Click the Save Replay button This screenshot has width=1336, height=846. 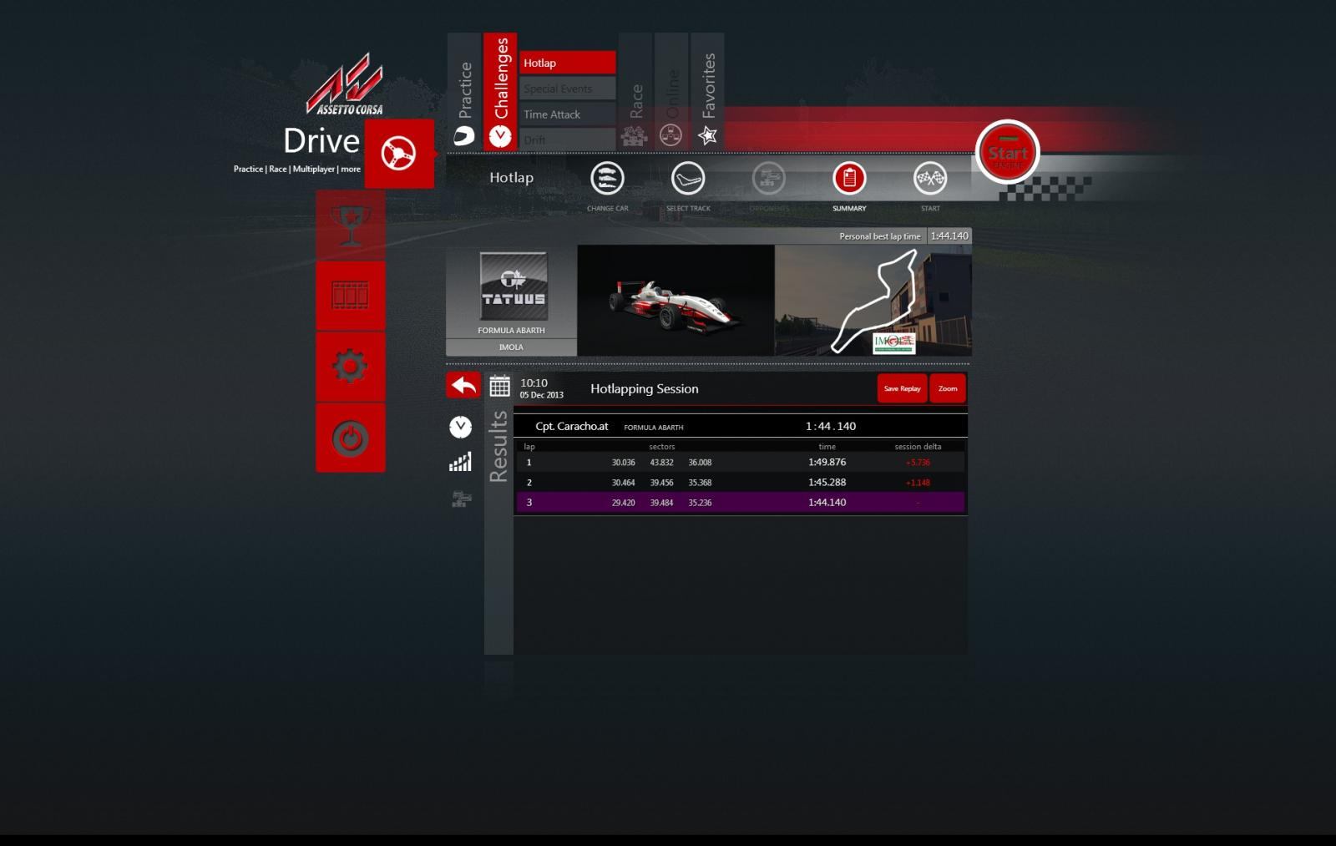pyautogui.click(x=903, y=388)
